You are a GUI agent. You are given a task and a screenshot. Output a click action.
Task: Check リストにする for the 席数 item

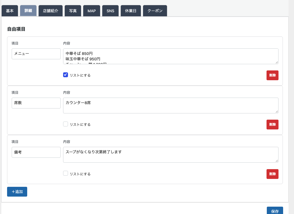pyautogui.click(x=66, y=124)
